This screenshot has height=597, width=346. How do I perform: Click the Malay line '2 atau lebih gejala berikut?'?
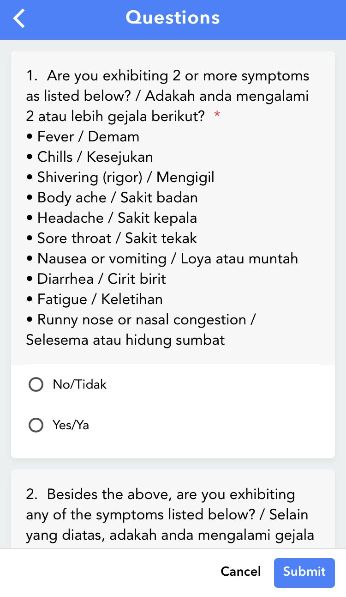[115, 116]
